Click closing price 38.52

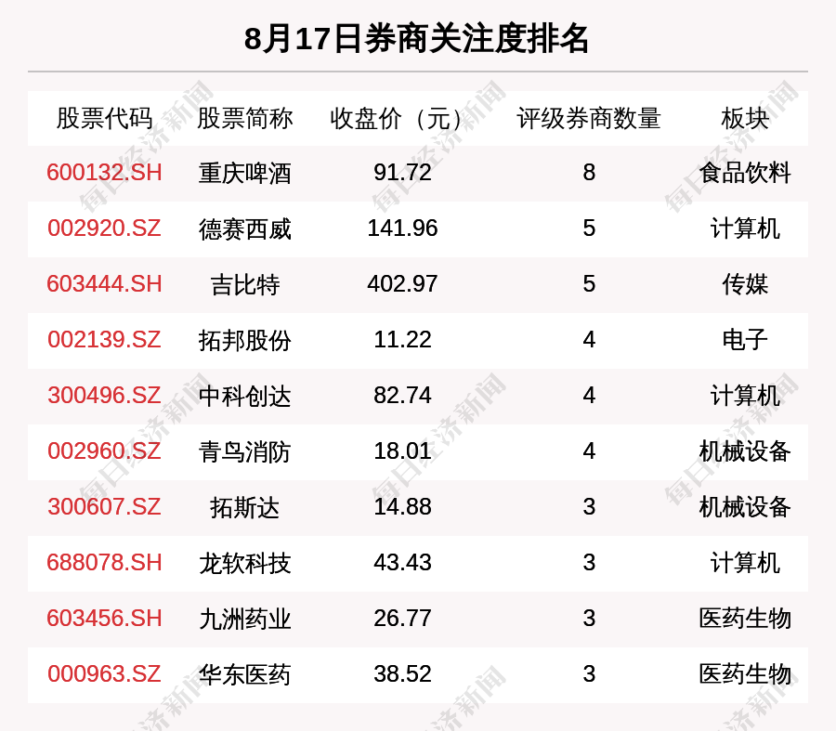[402, 674]
